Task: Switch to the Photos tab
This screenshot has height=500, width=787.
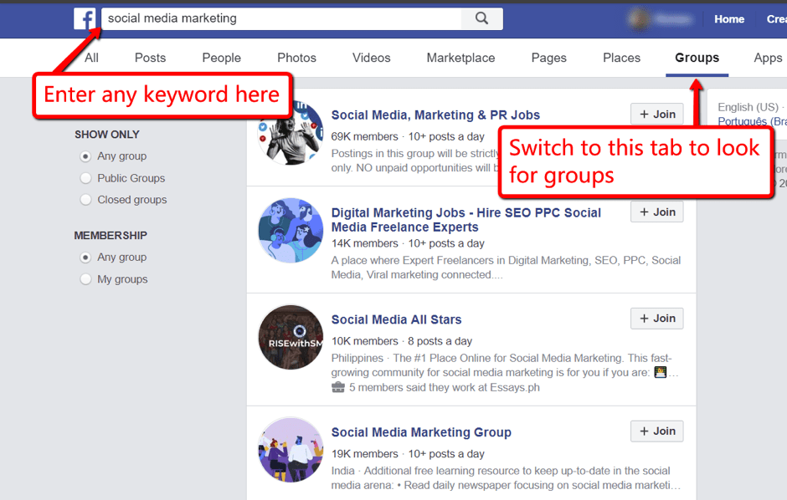Action: (296, 58)
